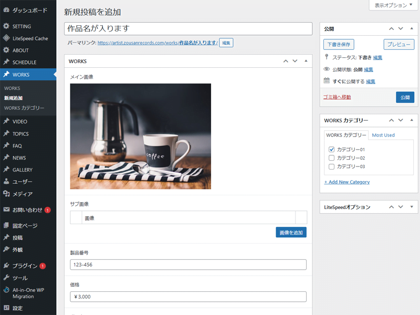Check the カテゴリー02 checkbox

(x=331, y=157)
